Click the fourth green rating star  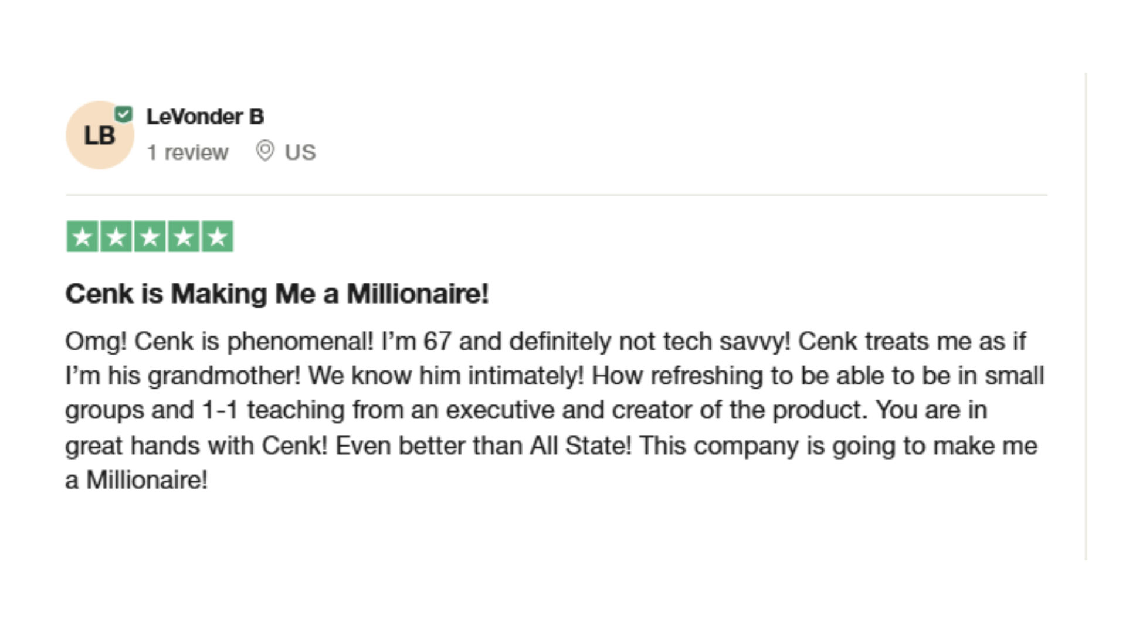tap(184, 237)
